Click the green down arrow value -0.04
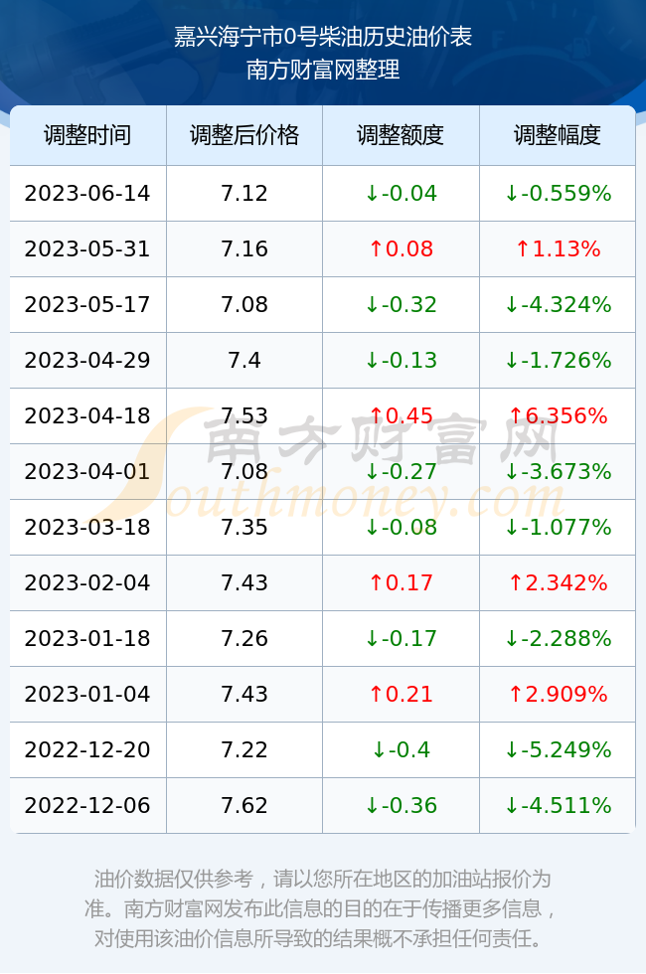 coord(401,193)
